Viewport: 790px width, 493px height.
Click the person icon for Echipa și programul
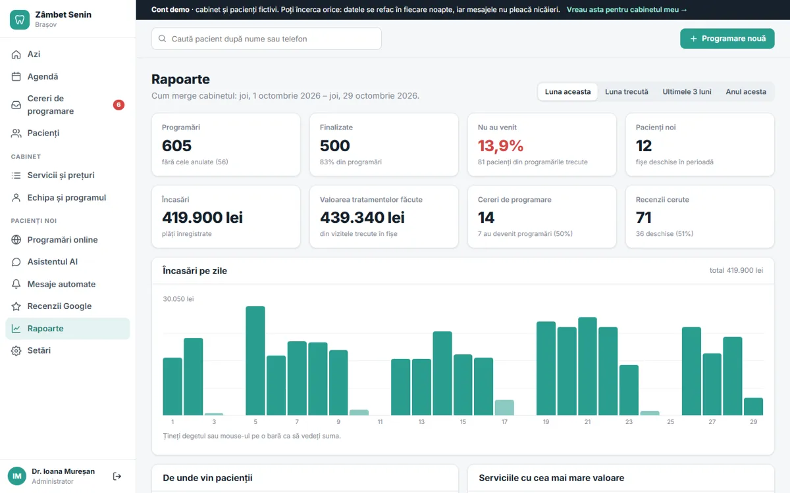coord(16,198)
